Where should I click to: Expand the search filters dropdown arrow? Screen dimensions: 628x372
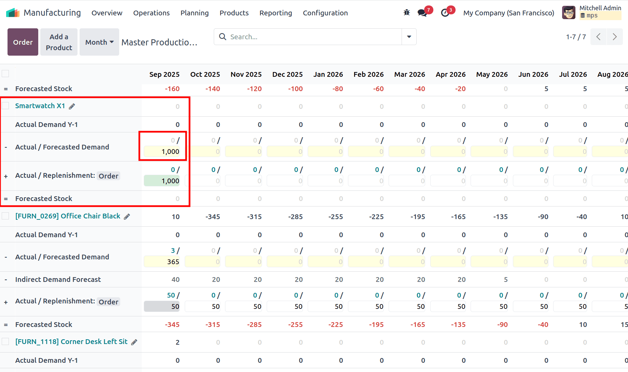[408, 37]
